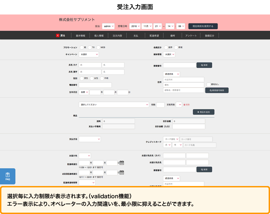Go to アンケート tab
270x214 pixels.
coord(191,35)
